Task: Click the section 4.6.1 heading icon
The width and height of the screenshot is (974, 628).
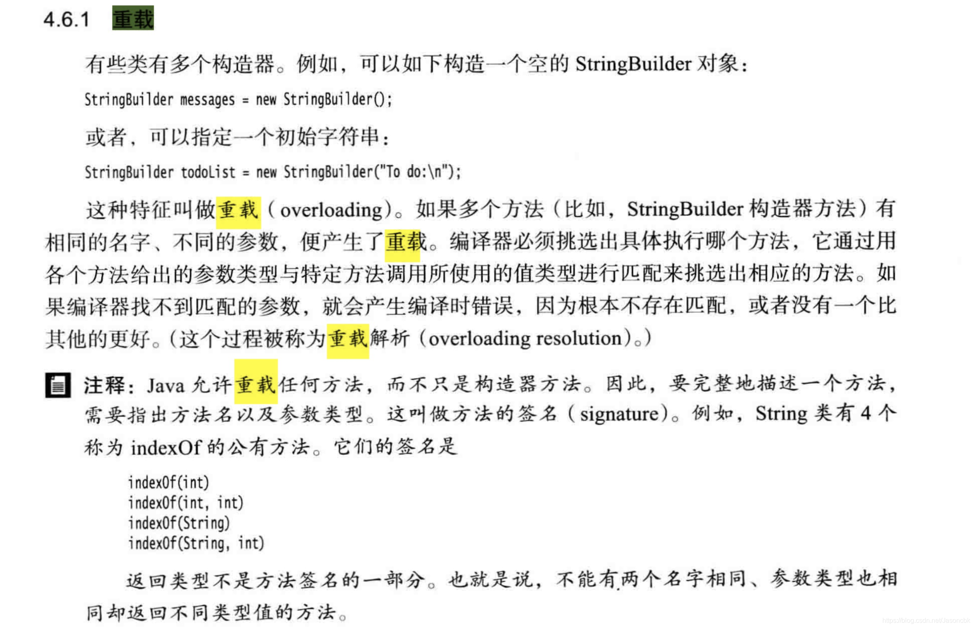Action: (131, 16)
